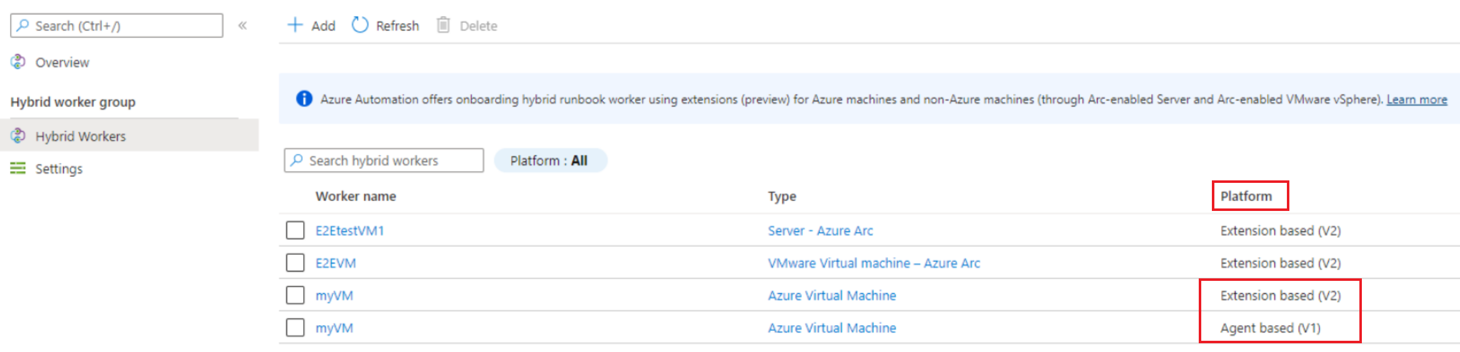Image resolution: width=1460 pixels, height=352 pixels.
Task: Check the E2EtestVM1 row checkbox
Action: click(295, 230)
